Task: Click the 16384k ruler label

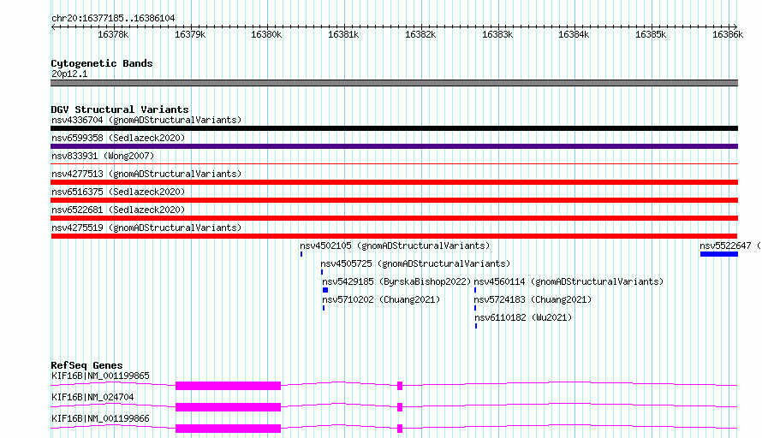Action: 574,34
